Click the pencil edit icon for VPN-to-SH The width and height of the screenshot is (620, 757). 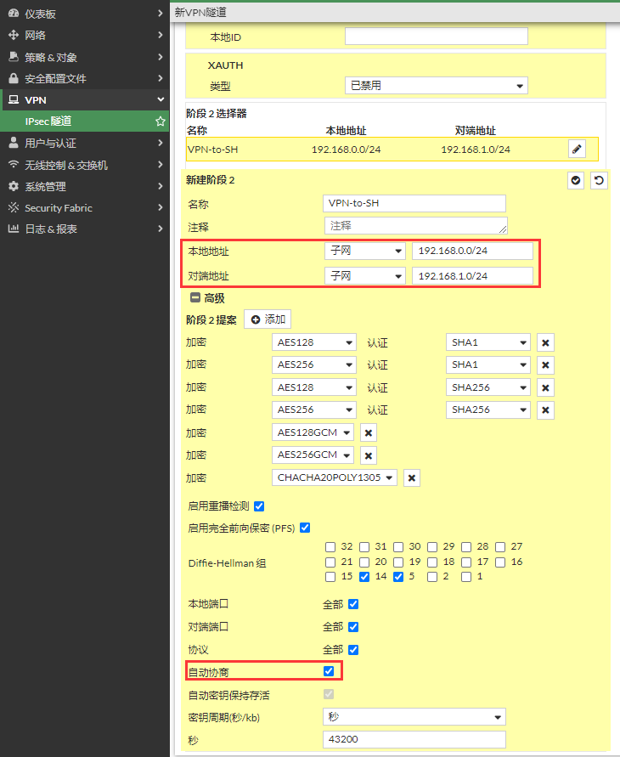pos(578,149)
